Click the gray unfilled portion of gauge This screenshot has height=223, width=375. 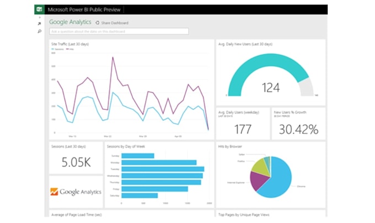point(307,87)
